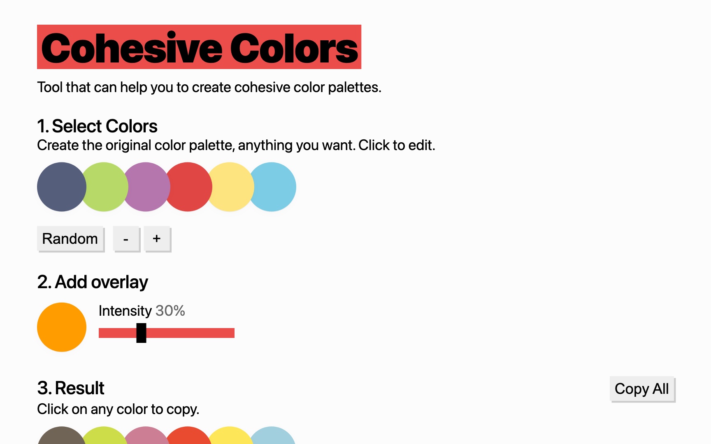Open the orange overlay color picker
The height and width of the screenshot is (444, 711).
[62, 327]
